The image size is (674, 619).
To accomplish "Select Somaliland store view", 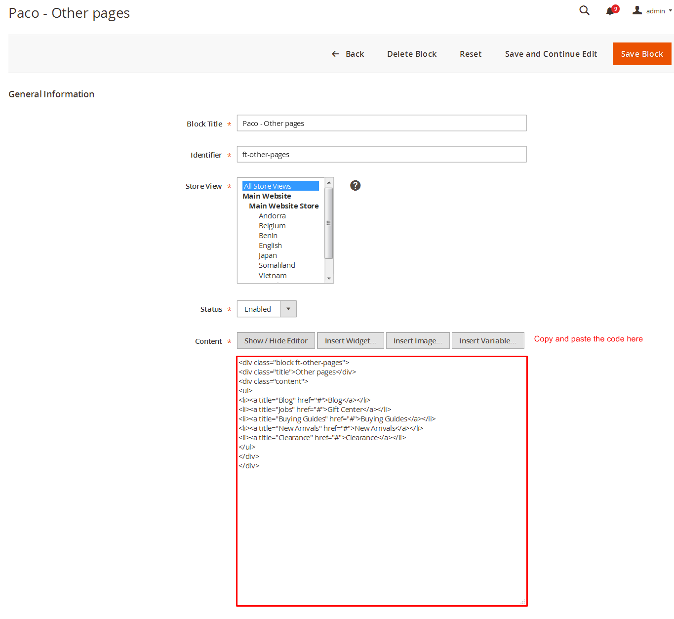I will tap(277, 265).
